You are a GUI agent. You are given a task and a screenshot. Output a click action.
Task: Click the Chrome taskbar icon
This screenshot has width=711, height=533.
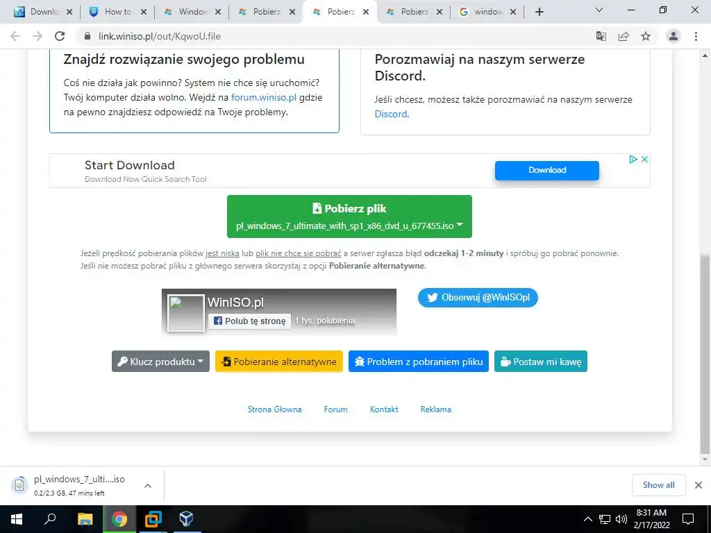click(119, 519)
